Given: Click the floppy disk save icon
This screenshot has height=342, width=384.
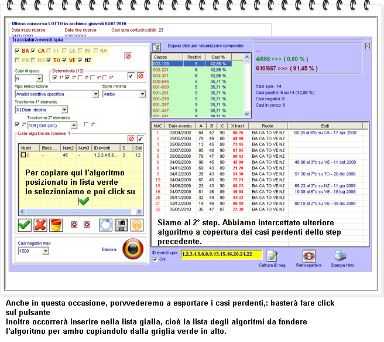Looking at the screenshot, I should click(x=121, y=225).
